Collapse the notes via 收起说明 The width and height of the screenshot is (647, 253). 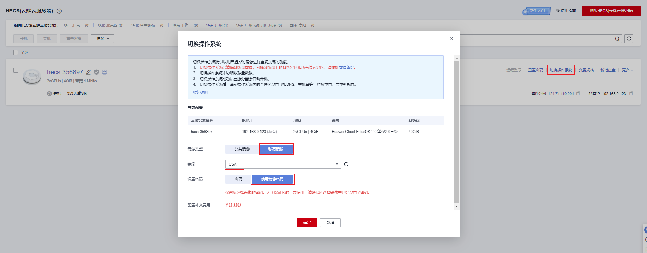(201, 92)
